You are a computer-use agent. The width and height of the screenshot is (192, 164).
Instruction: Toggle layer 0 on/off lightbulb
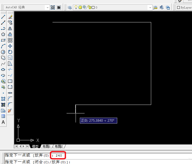(76, 7)
